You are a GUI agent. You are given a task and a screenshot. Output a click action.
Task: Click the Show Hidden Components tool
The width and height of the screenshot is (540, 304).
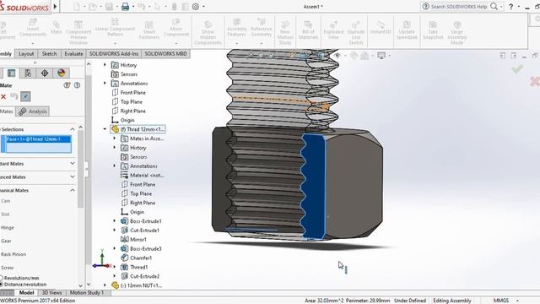click(x=208, y=32)
